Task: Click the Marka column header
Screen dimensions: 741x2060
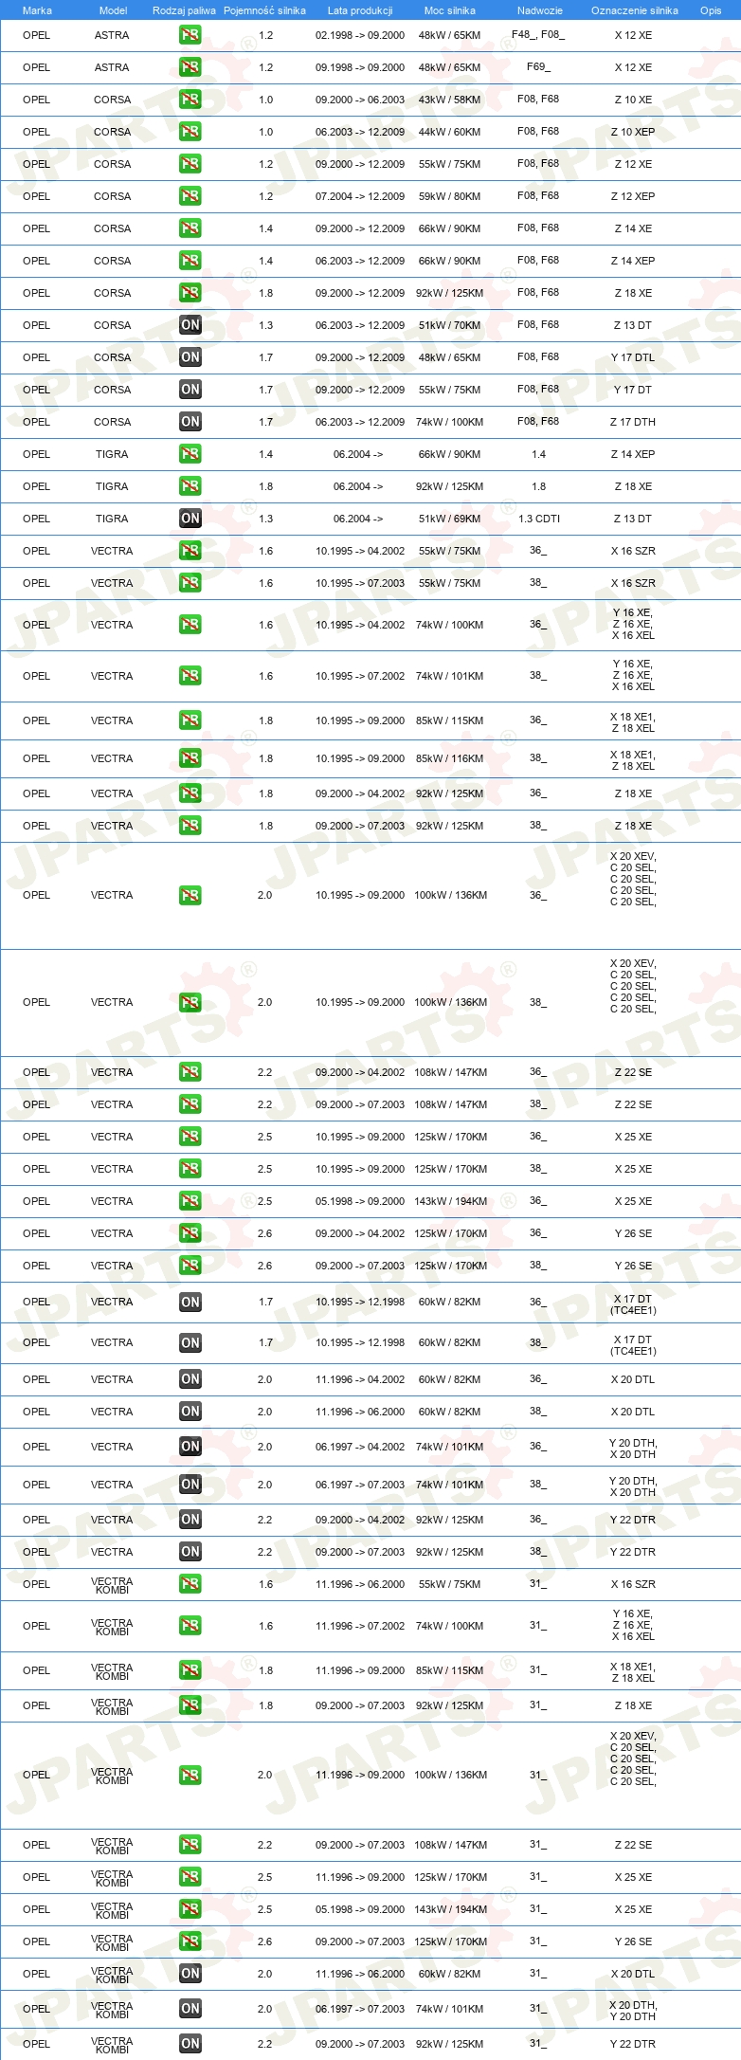Action: pos(37,10)
